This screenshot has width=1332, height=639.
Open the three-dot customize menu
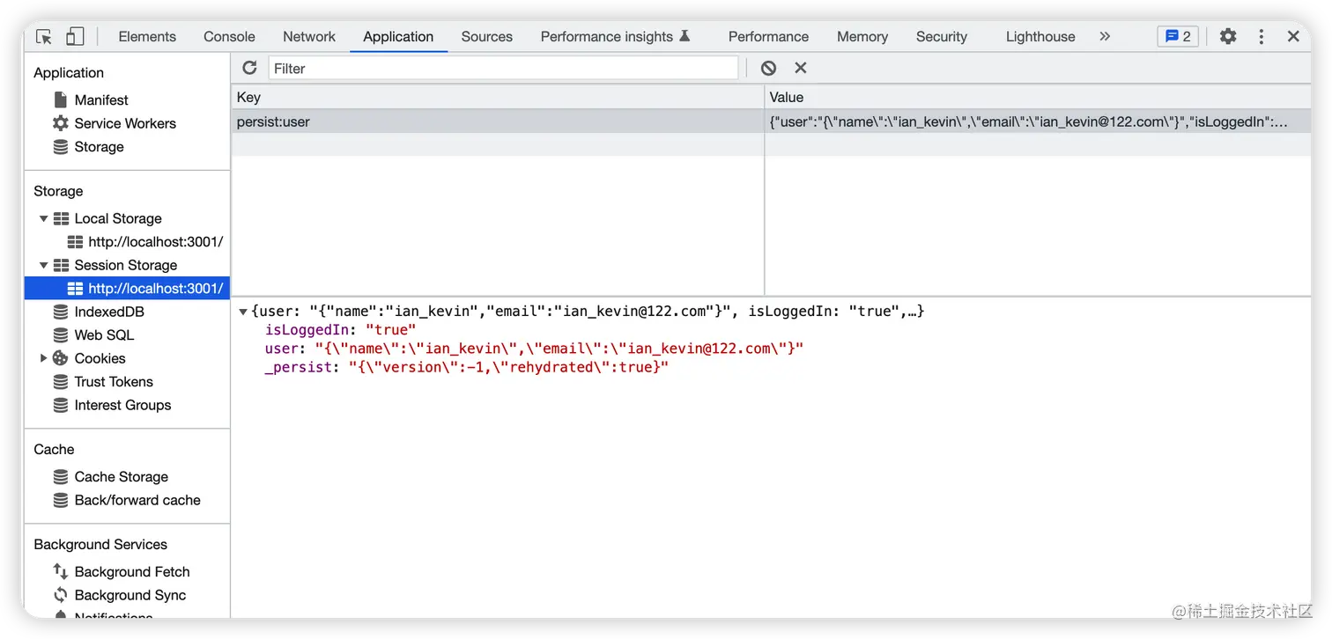1262,36
